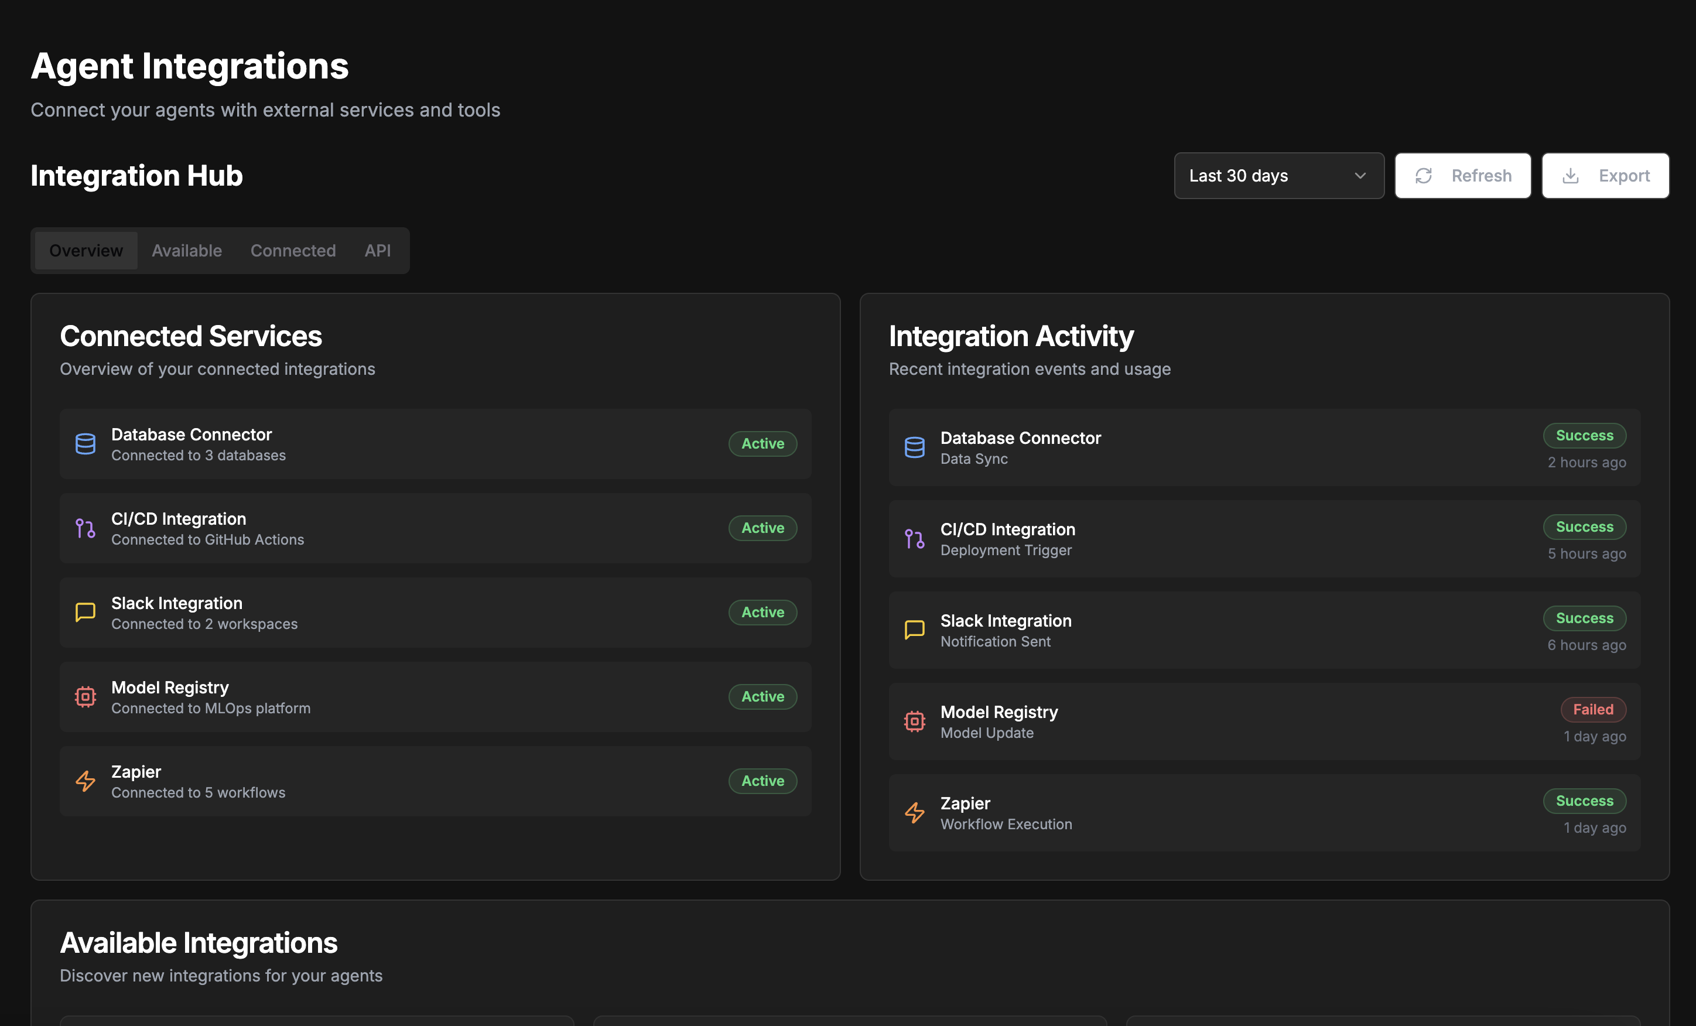Open the Connected tab

pos(293,251)
